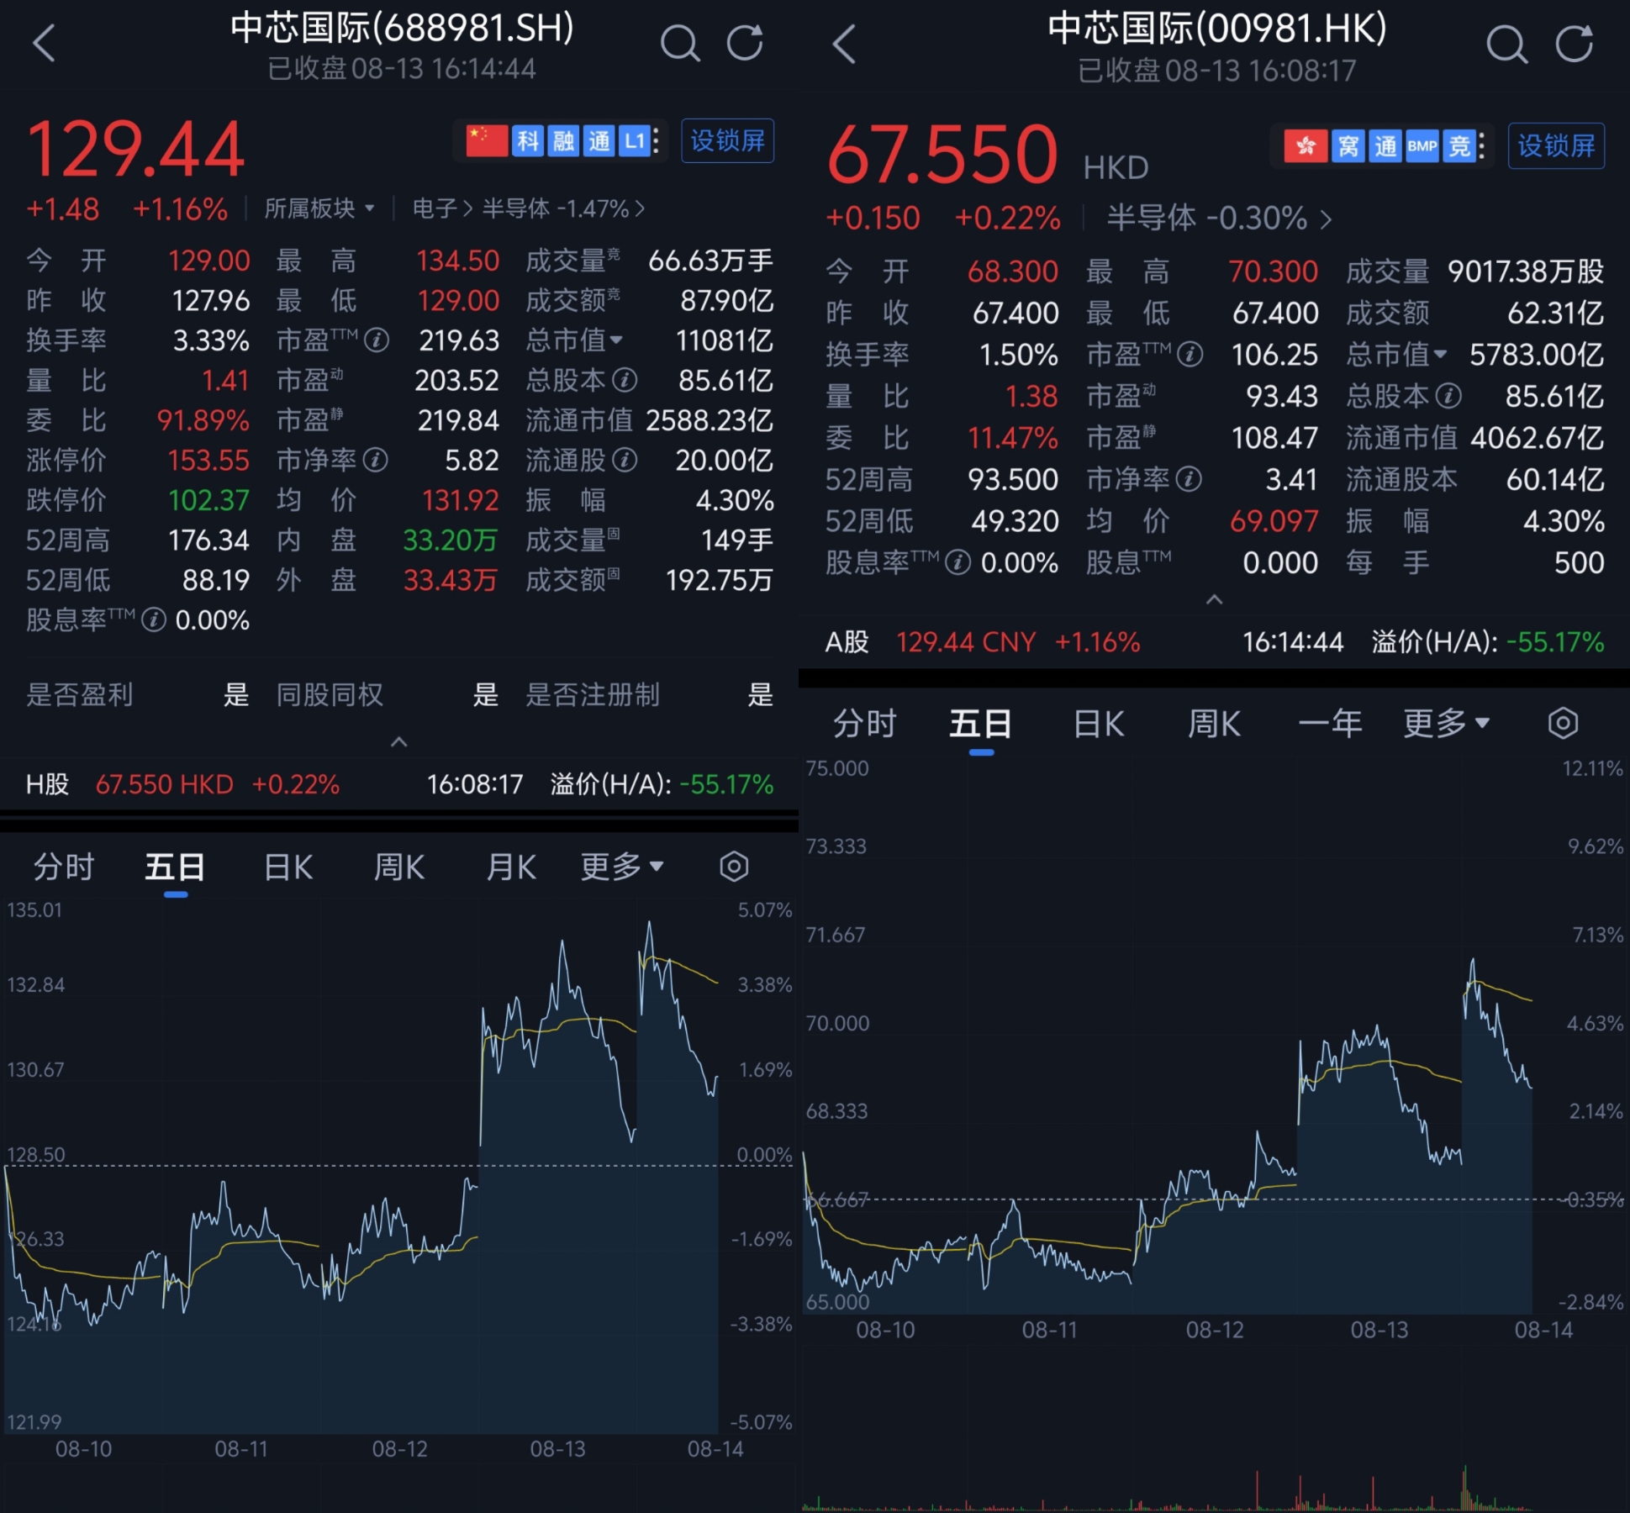Screen dimensions: 1630x1513
Task: Switch the A-share chart to 日K
Action: [288, 866]
